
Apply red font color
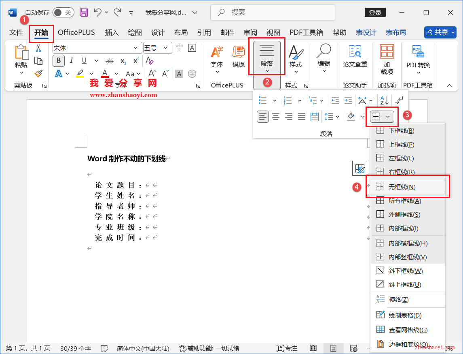pos(105,74)
